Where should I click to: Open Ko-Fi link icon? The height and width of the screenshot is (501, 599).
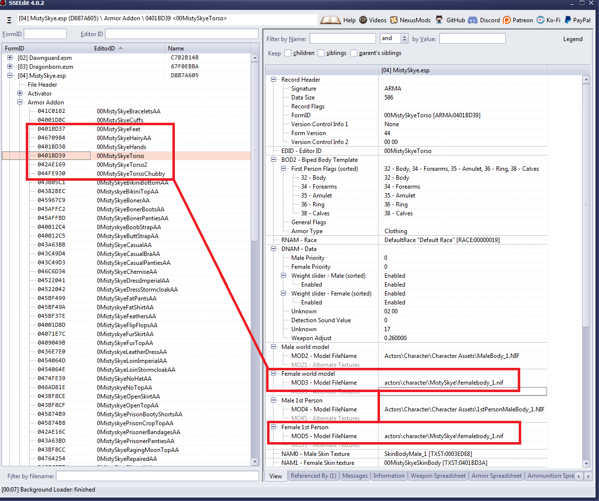pos(541,20)
